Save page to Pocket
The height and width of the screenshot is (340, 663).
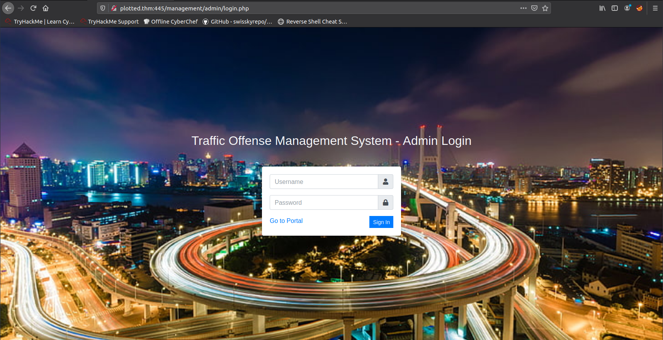[534, 8]
